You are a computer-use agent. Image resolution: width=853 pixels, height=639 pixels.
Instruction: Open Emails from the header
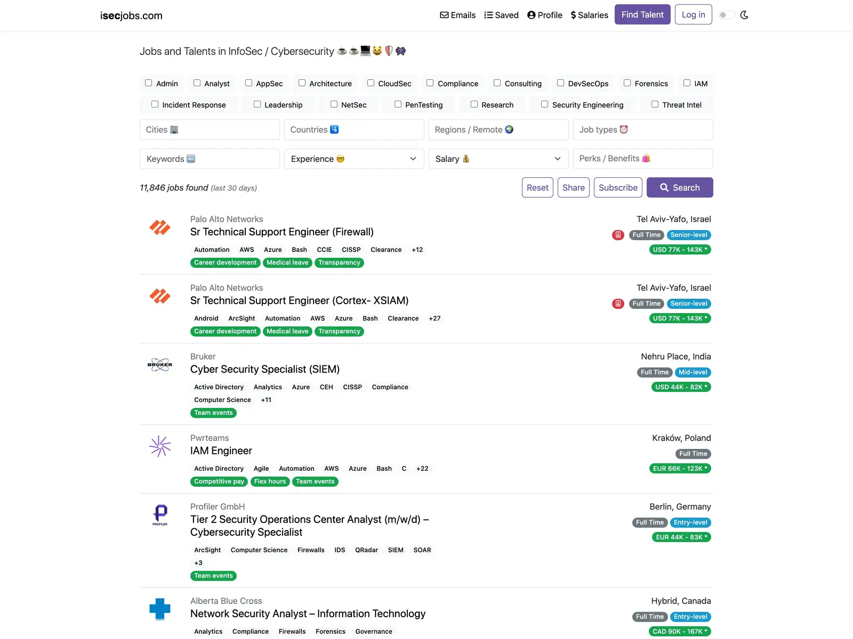[457, 15]
